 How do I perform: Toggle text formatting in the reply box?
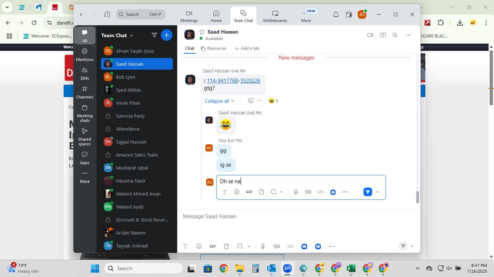pos(224,192)
